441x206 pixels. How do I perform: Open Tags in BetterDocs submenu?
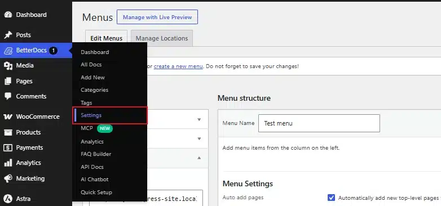click(x=86, y=103)
